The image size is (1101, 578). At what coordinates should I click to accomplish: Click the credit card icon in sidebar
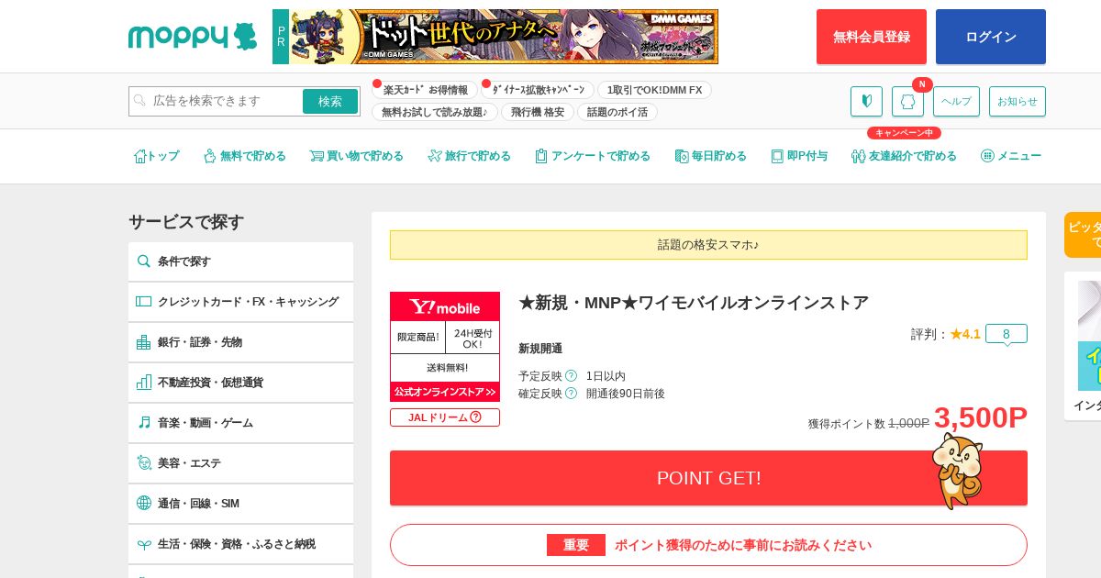pos(144,302)
